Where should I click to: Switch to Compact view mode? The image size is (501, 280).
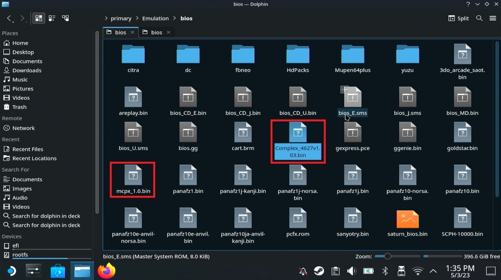coord(52,18)
